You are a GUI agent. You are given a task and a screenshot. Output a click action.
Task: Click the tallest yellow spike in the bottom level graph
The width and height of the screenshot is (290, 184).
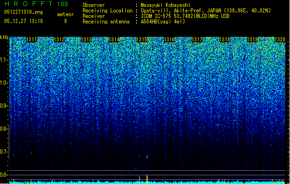coord(147,179)
